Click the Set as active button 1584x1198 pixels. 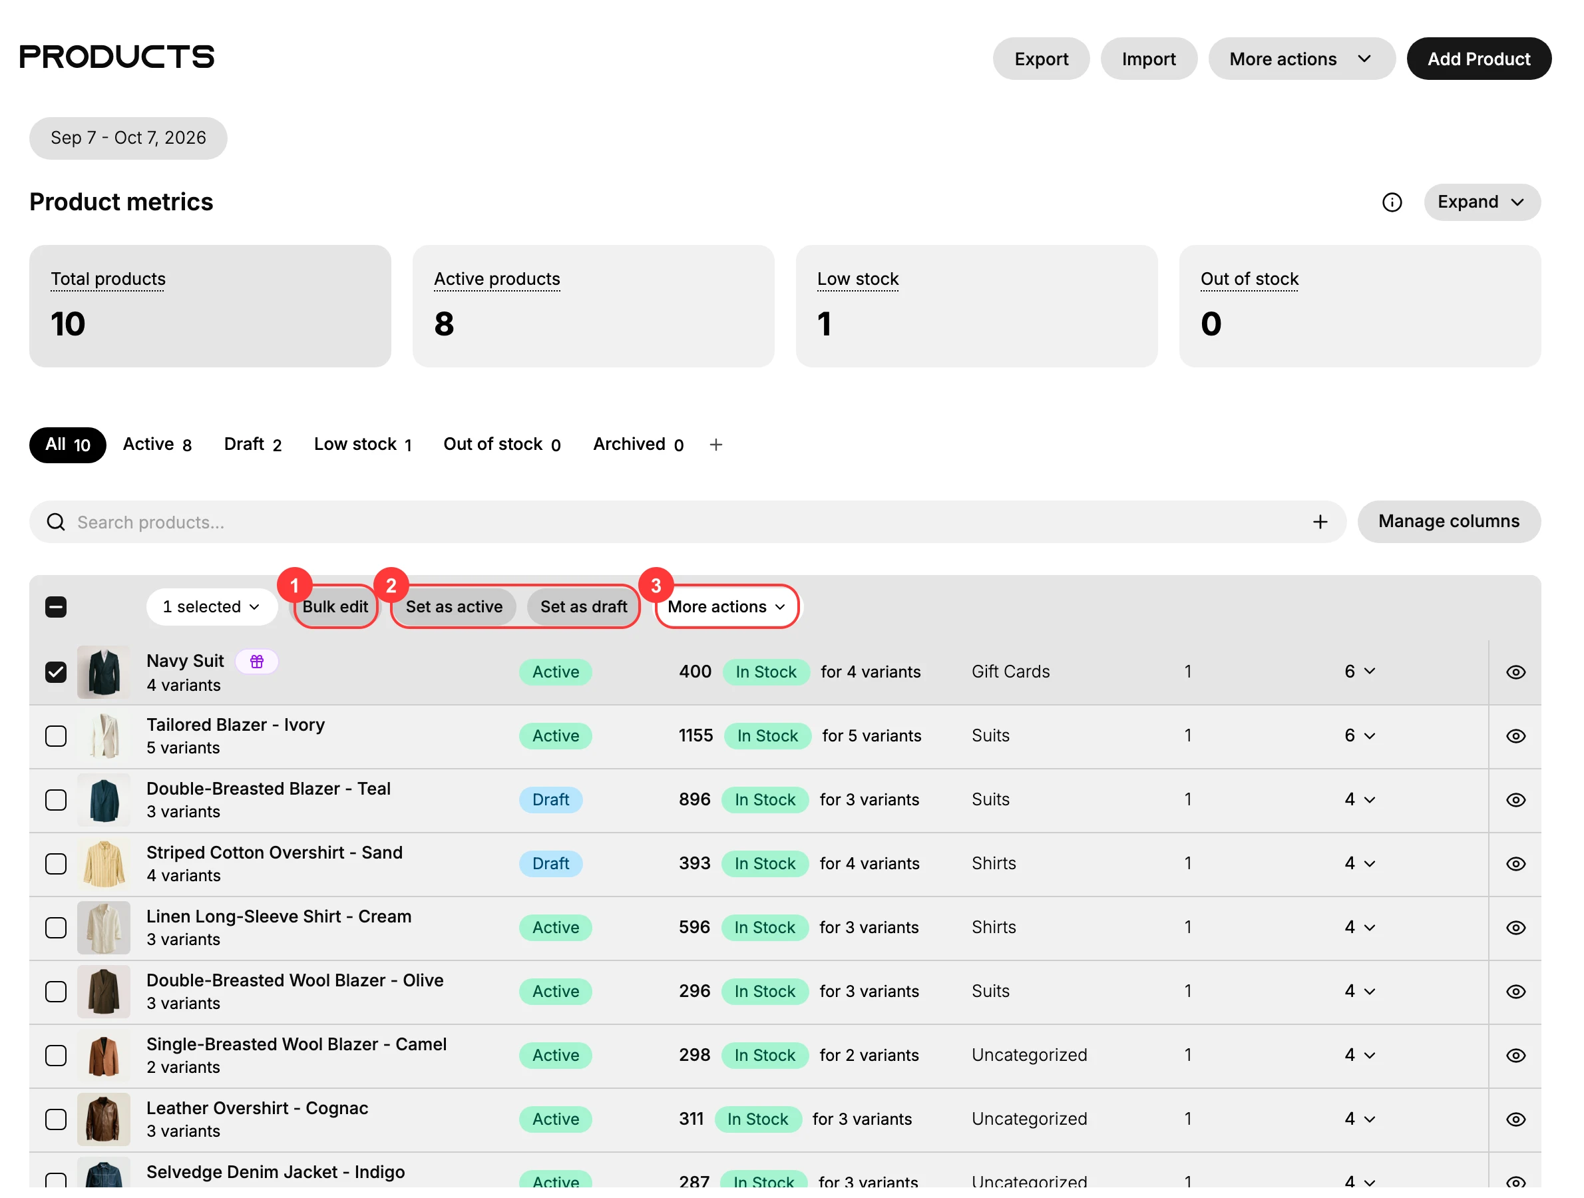point(454,607)
